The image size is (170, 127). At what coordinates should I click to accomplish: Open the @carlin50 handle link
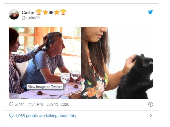31,18
